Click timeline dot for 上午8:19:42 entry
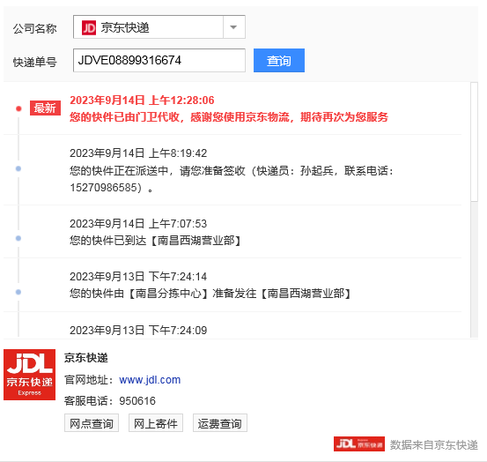 18,168
